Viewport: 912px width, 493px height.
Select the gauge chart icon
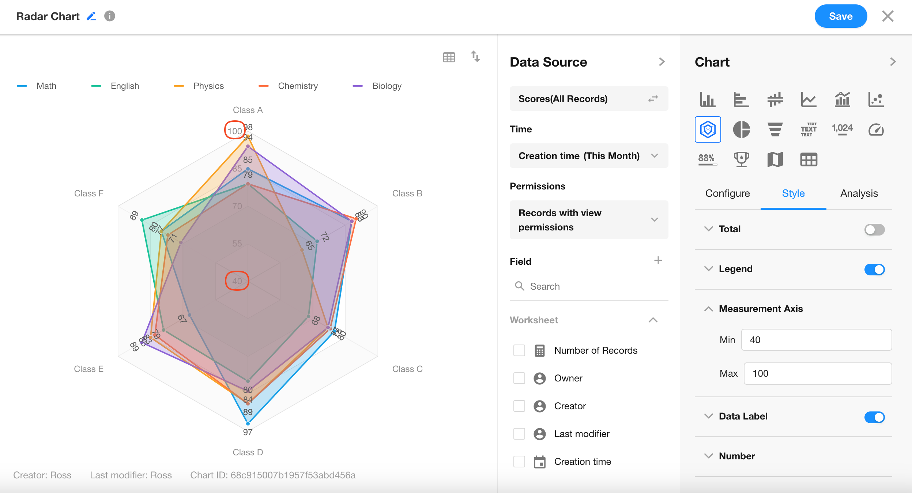(x=876, y=129)
